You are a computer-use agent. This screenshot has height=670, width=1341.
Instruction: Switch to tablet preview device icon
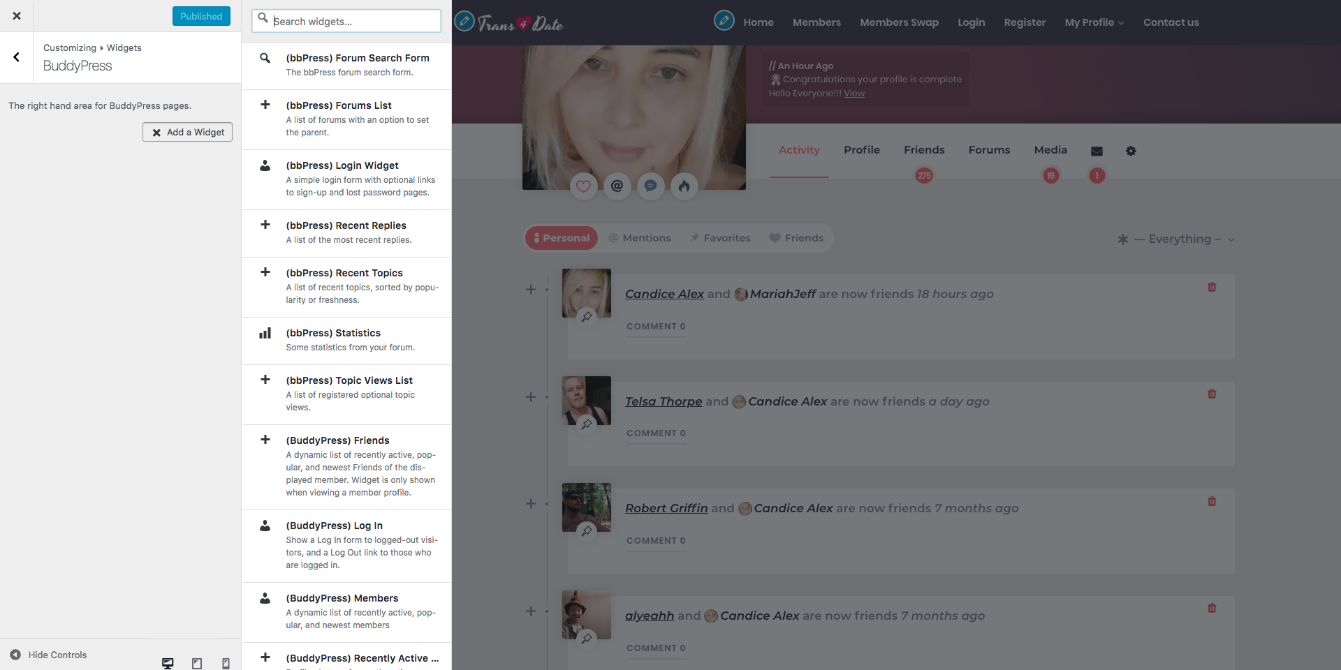pos(197,663)
